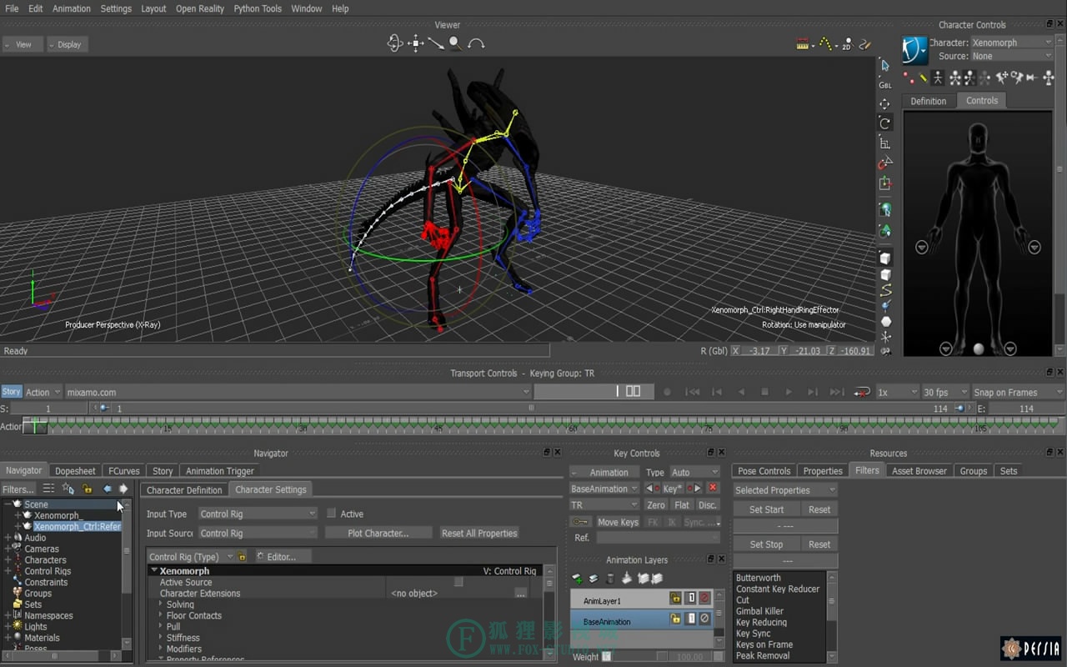The height and width of the screenshot is (667, 1067).
Task: Click the viewer 2D display mode icon
Action: tap(846, 44)
